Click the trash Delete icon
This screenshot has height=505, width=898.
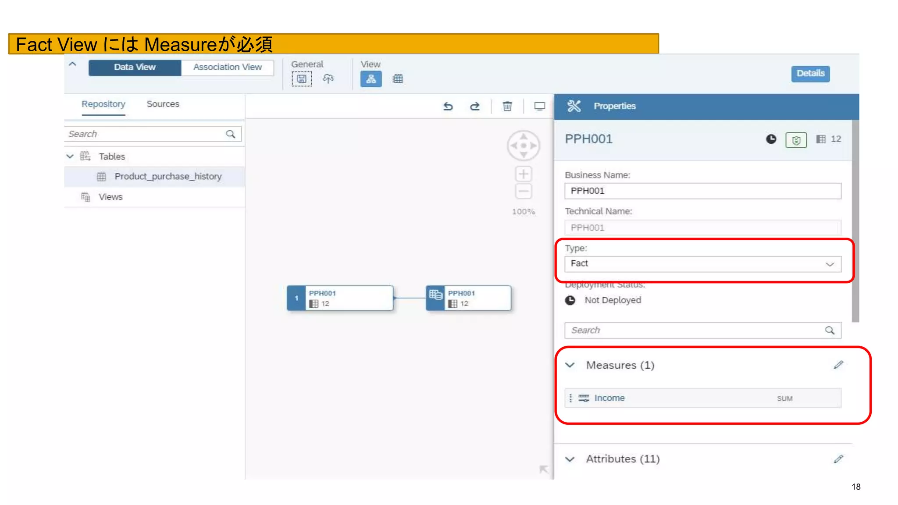coord(507,107)
